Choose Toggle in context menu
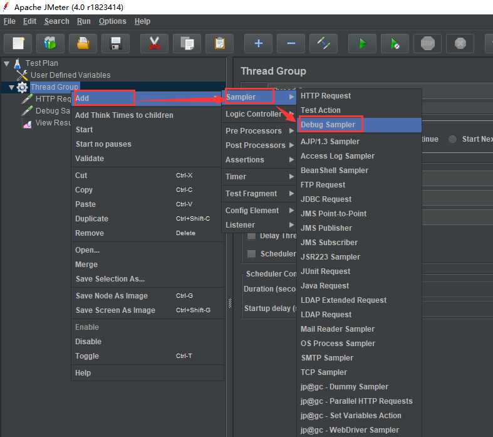 point(147,356)
